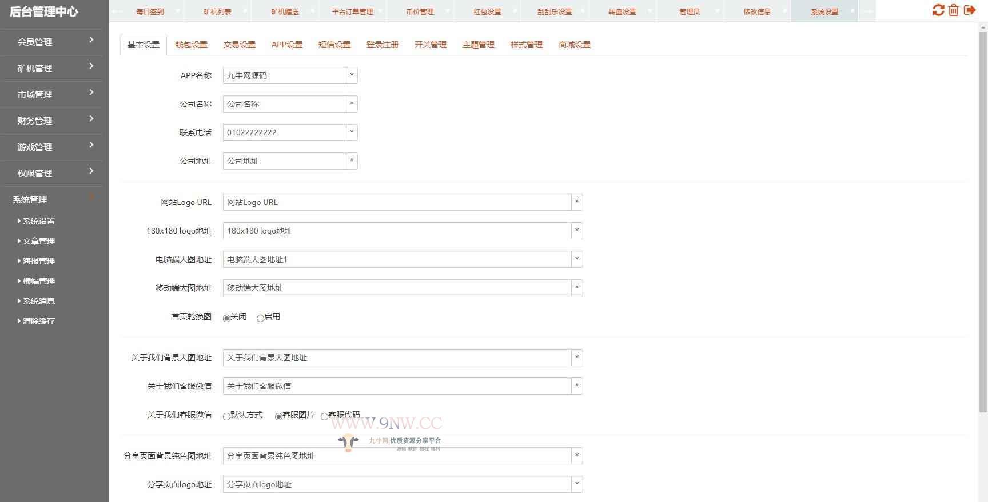Click the trash can icon at top right
Viewport: 988px width, 502px height.
[x=954, y=10]
